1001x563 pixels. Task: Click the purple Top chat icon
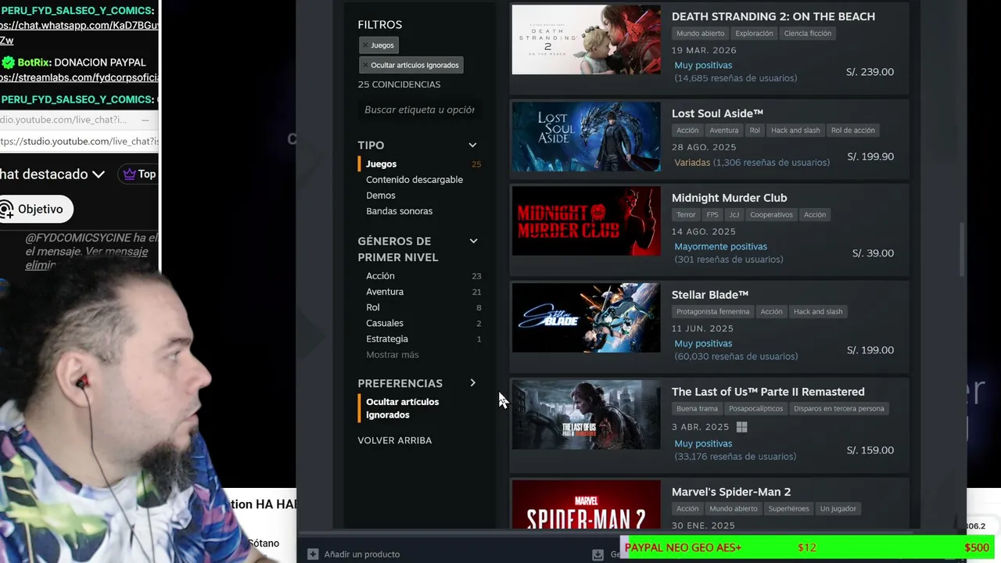point(130,174)
